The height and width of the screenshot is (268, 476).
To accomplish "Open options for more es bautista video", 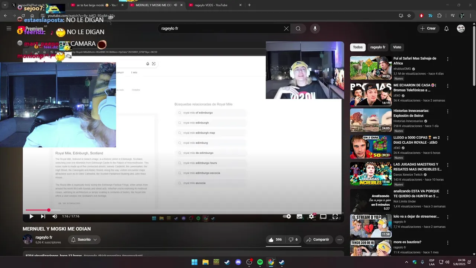I will point(448,243).
